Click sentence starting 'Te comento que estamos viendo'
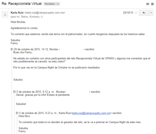 coord(78,34)
